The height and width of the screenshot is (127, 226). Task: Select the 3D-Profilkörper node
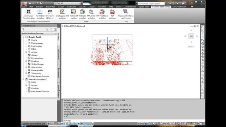pyautogui.click(x=37, y=64)
